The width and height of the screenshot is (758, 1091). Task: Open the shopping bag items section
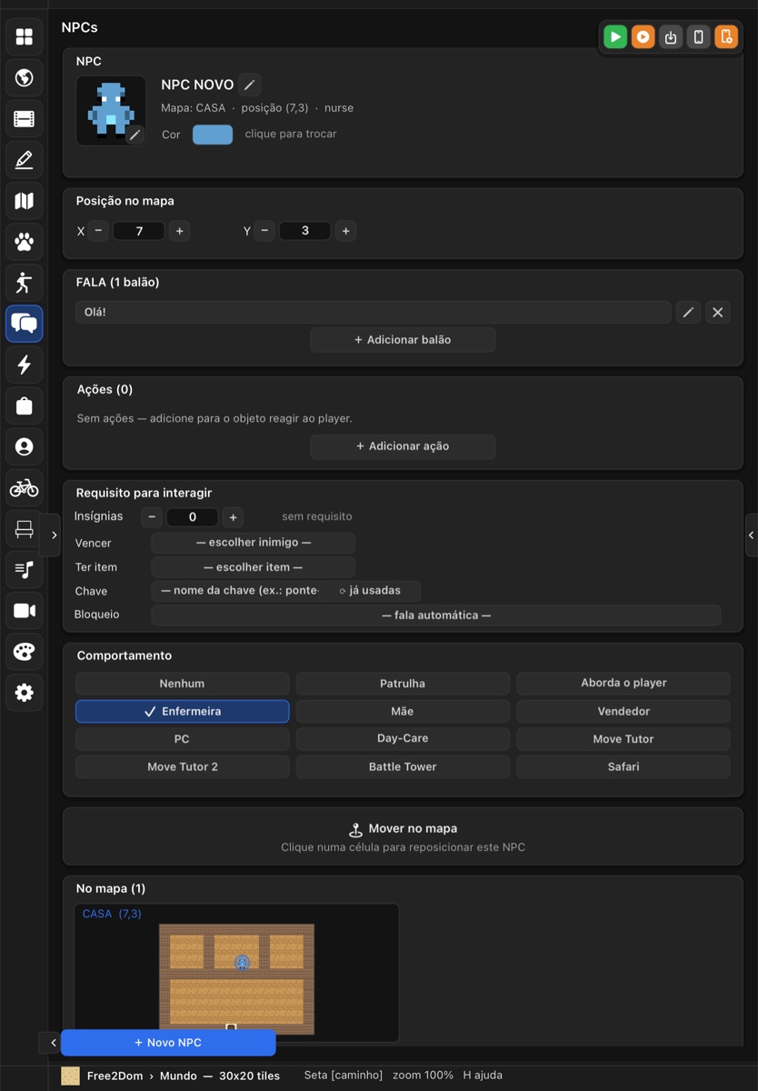[x=25, y=405]
